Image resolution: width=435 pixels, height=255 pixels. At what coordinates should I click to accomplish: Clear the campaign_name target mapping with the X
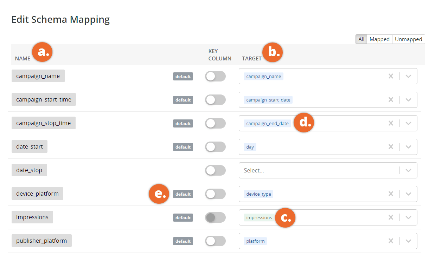[x=391, y=76]
